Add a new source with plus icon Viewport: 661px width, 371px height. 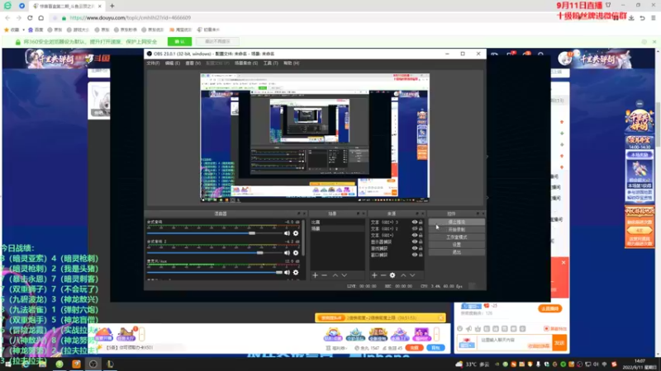pos(374,275)
